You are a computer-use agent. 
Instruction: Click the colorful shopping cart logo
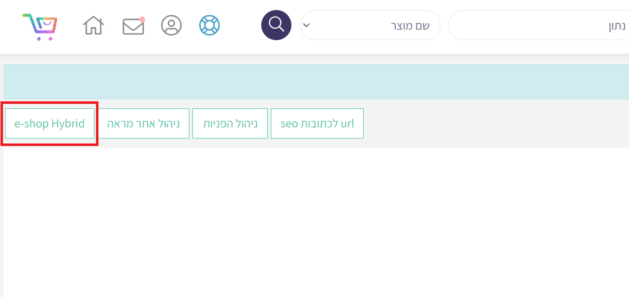(40, 27)
